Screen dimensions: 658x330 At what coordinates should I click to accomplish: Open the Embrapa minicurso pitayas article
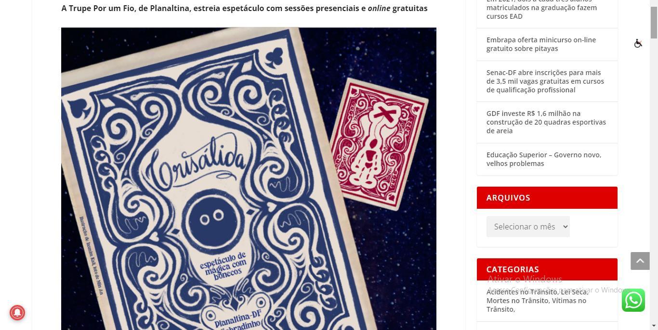[541, 44]
